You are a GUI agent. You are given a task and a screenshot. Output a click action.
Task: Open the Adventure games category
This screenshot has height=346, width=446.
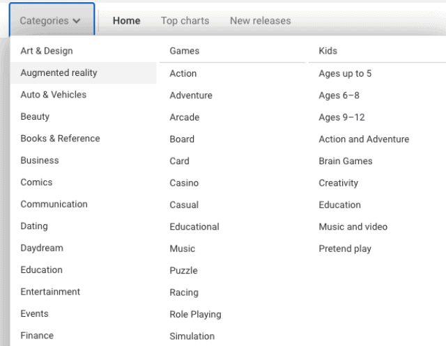coord(191,95)
